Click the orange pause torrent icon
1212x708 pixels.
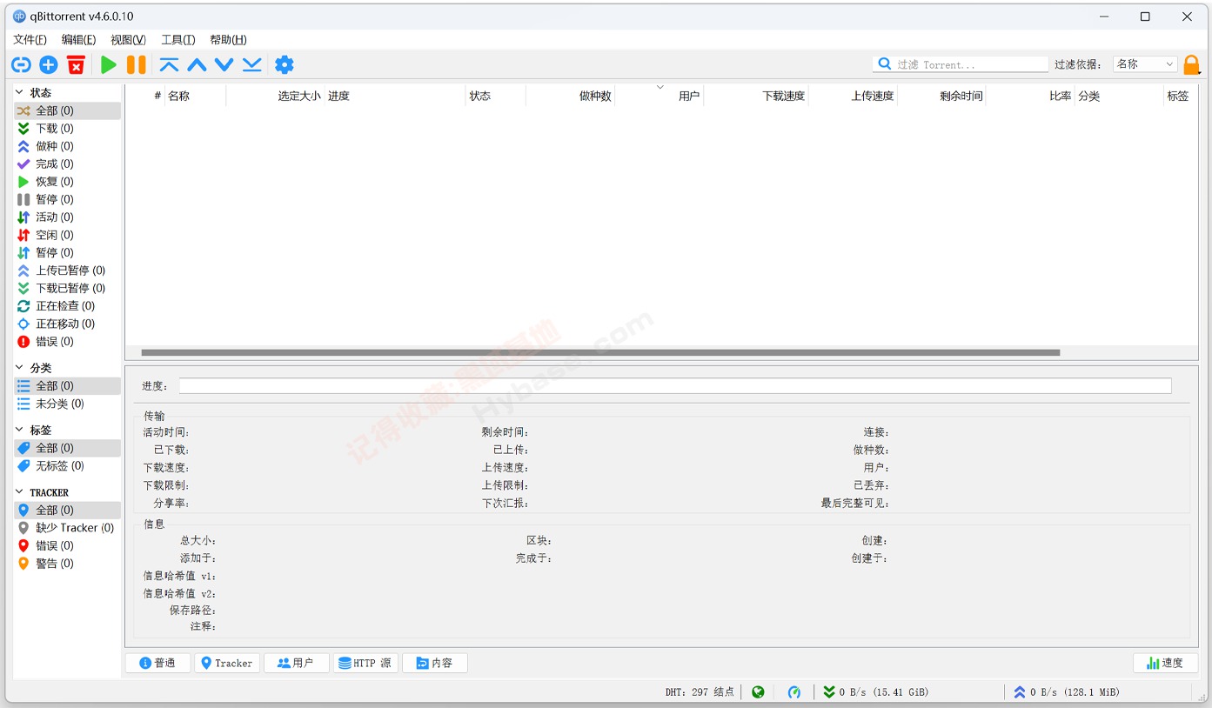[x=136, y=64]
